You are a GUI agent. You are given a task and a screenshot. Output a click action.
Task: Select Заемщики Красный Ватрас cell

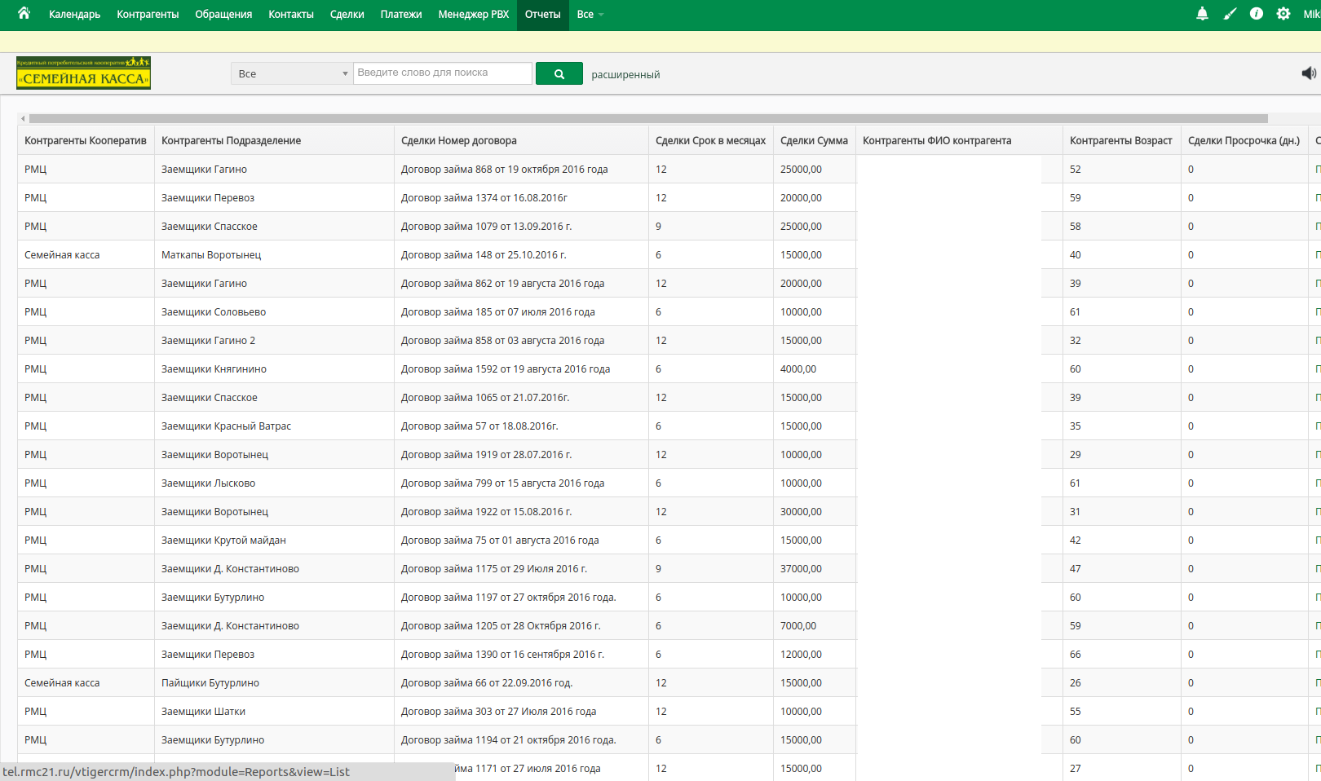(x=274, y=426)
